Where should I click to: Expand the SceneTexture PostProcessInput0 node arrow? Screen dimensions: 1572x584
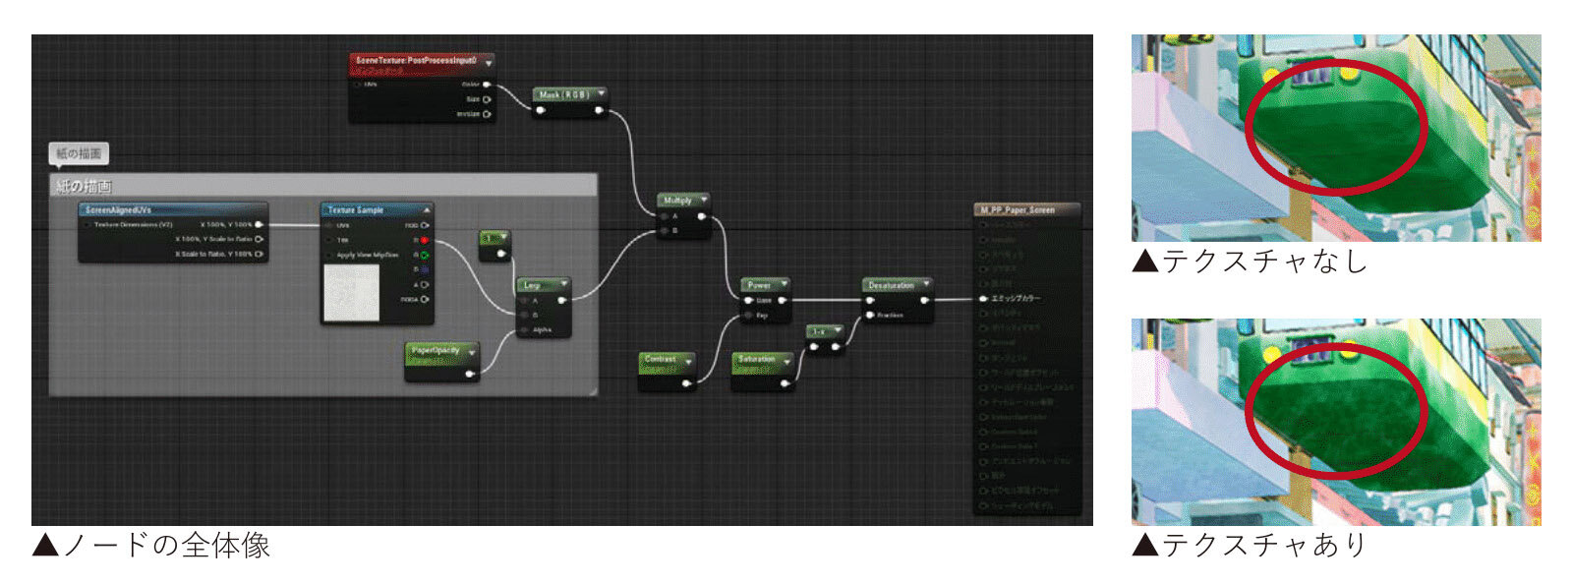pos(489,62)
